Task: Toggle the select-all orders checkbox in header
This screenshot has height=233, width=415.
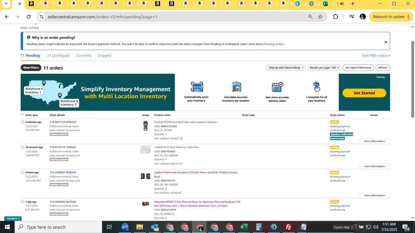Action: click(22, 115)
